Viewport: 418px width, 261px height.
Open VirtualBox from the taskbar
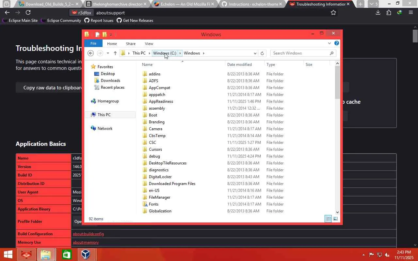[x=86, y=254]
